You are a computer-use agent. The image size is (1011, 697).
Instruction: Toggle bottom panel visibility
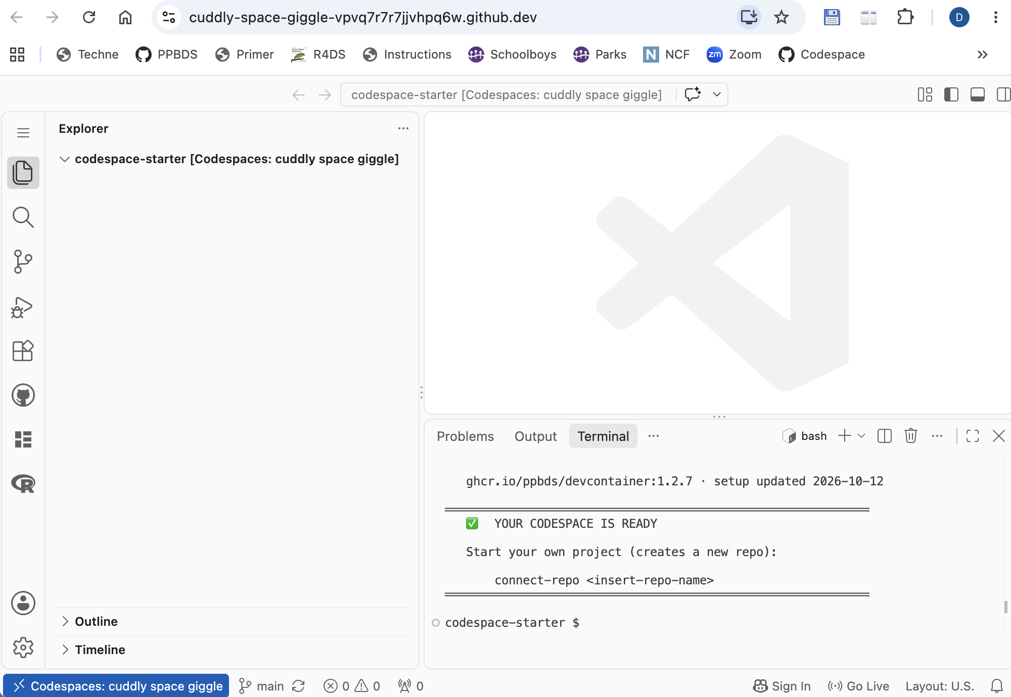click(x=978, y=94)
